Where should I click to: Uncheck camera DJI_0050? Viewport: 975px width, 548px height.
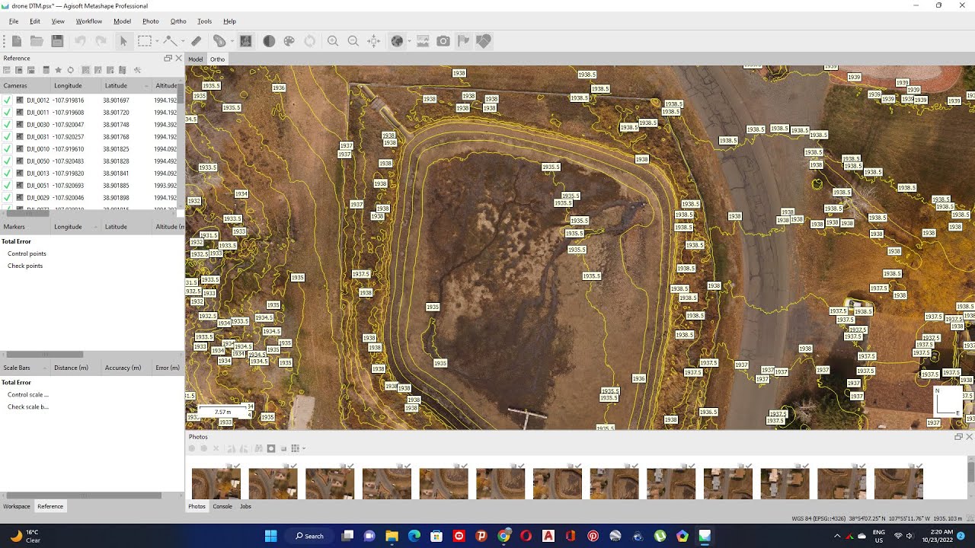7,161
